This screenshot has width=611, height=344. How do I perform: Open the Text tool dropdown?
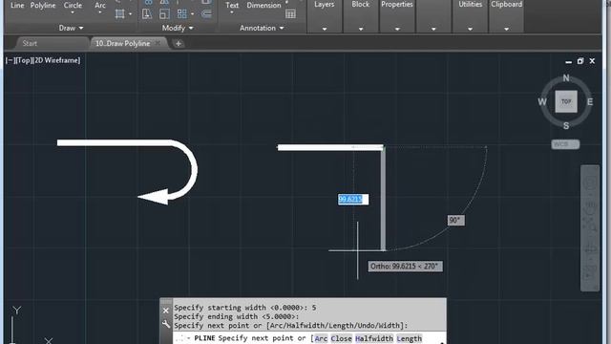point(232,12)
